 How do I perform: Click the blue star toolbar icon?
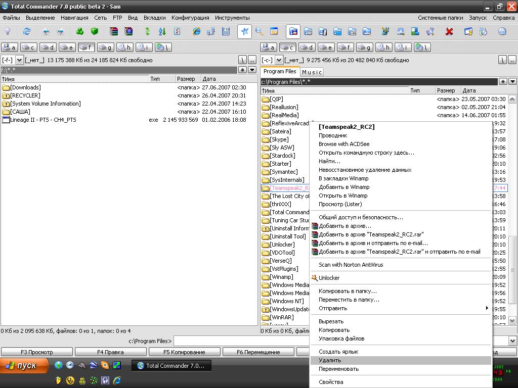tap(244, 31)
